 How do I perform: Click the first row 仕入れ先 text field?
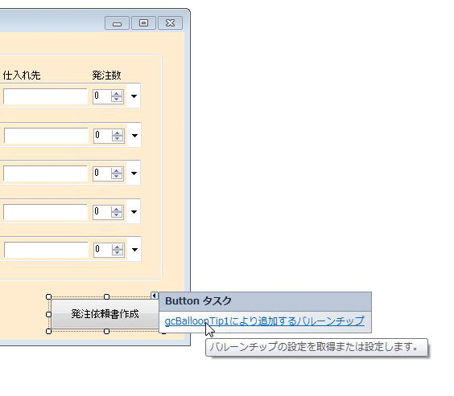point(45,96)
